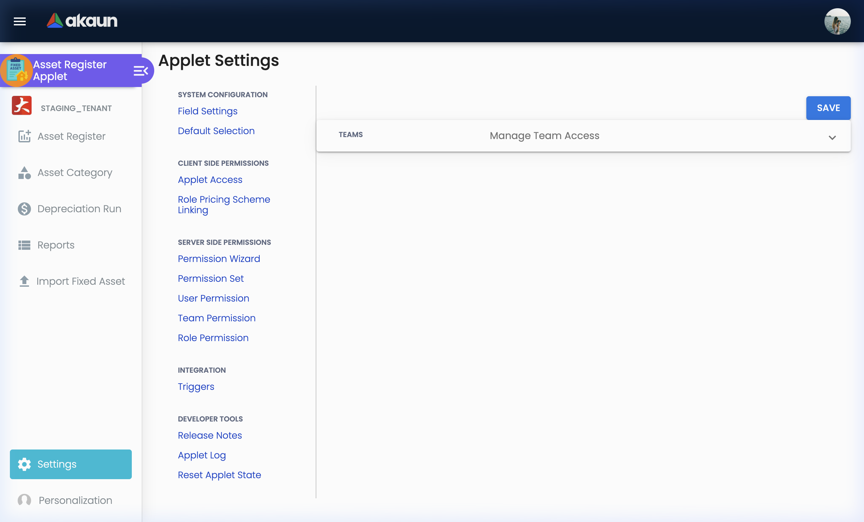Open the Triggers integration page
Screen dimensions: 864x522
pos(196,387)
